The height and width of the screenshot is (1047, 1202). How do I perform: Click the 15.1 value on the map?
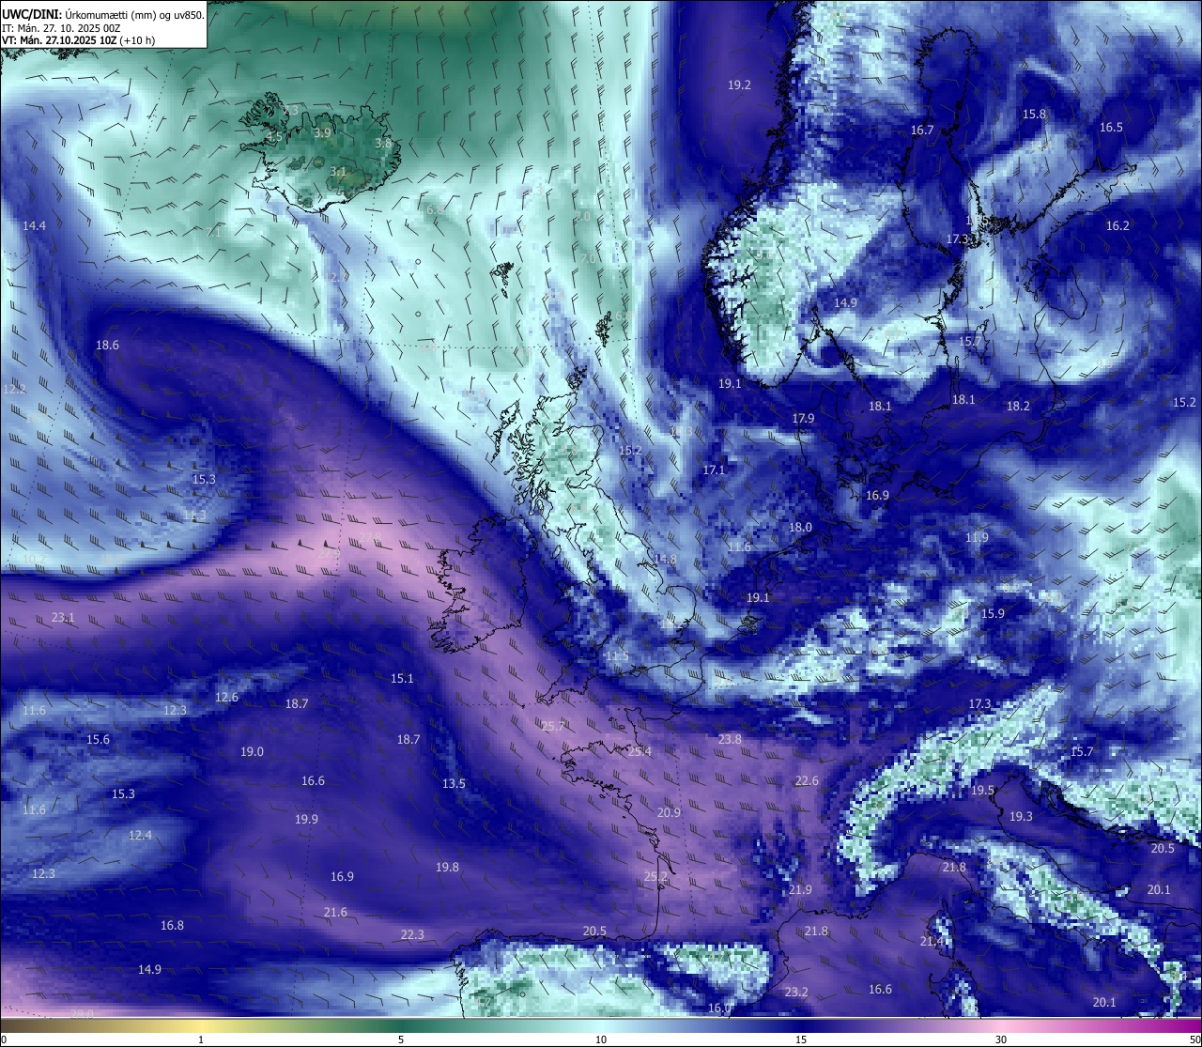(x=402, y=677)
